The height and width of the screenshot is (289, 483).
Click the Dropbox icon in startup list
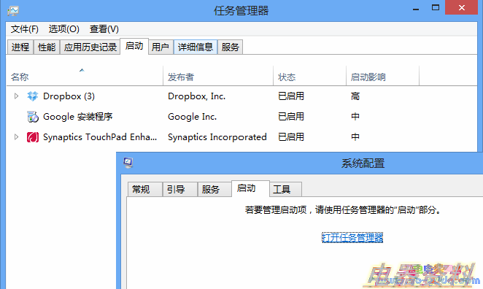(x=32, y=96)
